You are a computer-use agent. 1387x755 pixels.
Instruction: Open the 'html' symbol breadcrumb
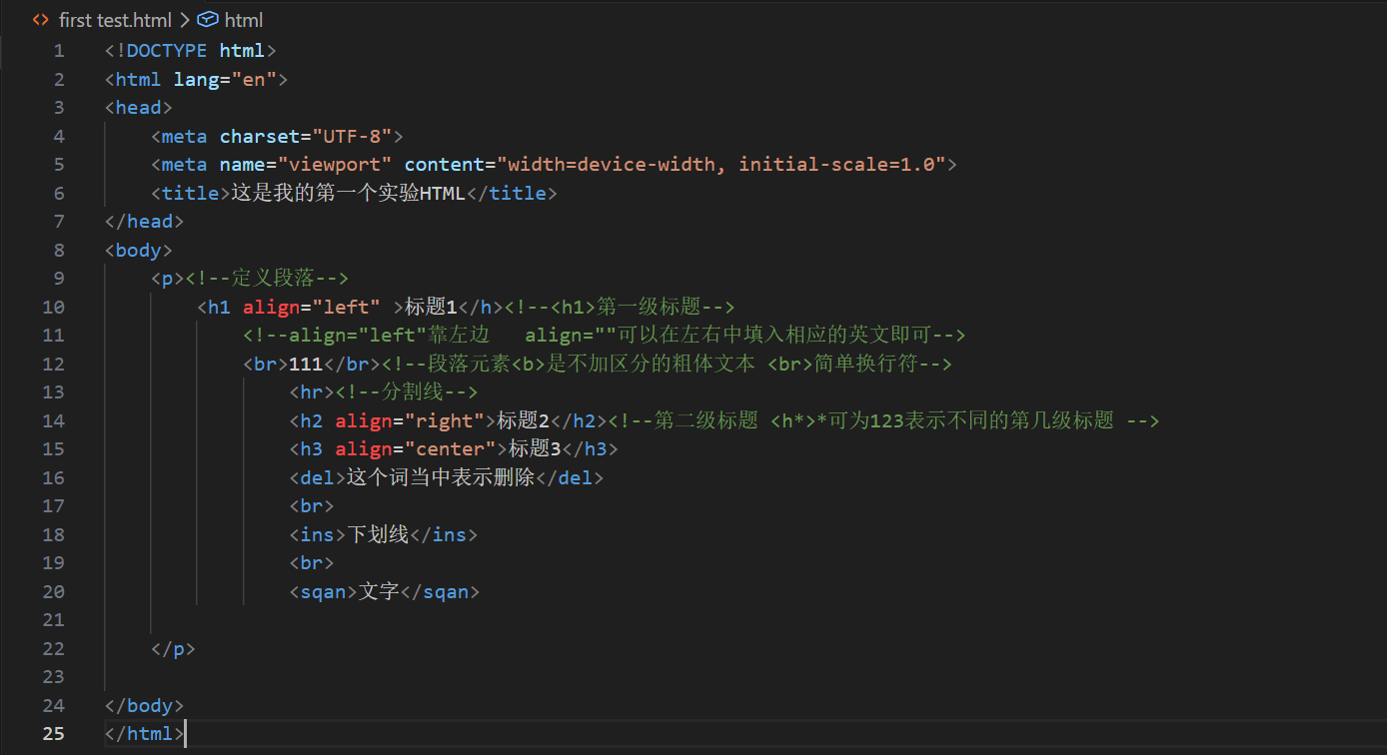(x=244, y=20)
